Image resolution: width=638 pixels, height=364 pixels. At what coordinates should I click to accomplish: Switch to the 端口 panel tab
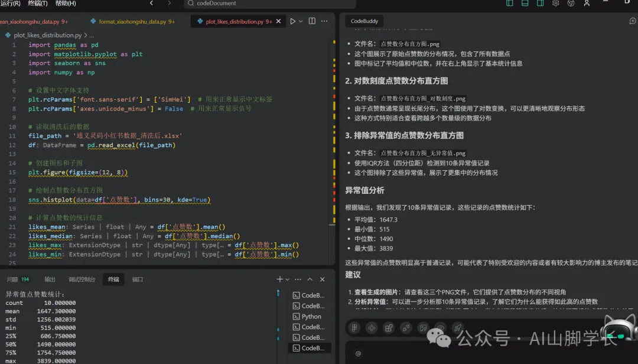tap(138, 279)
